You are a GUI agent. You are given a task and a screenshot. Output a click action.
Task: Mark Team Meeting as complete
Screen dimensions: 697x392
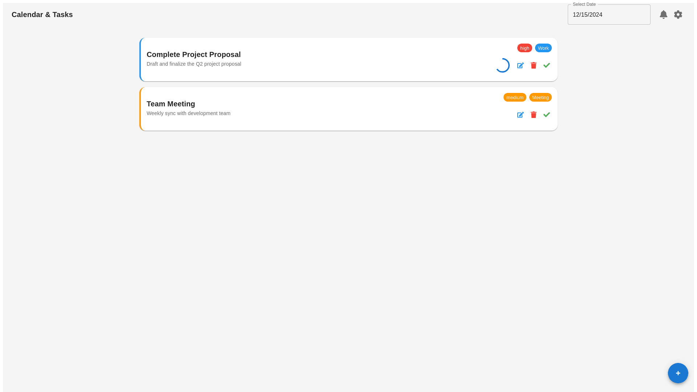(546, 115)
